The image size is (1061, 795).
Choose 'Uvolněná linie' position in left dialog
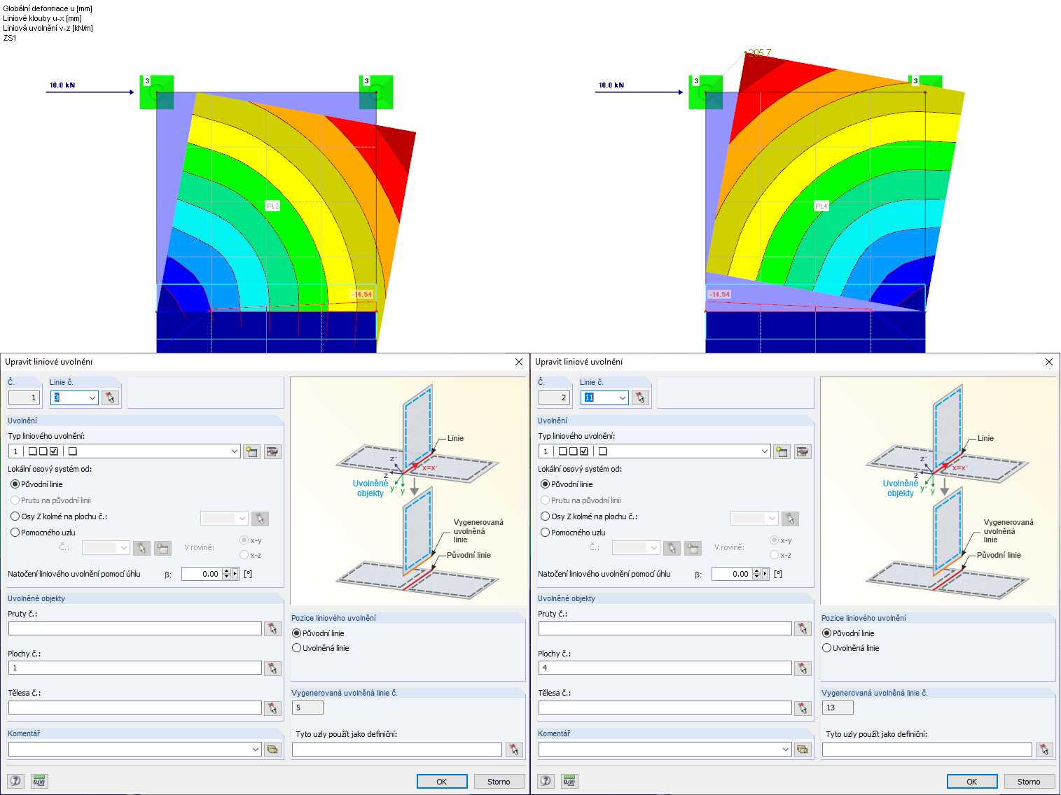click(296, 648)
